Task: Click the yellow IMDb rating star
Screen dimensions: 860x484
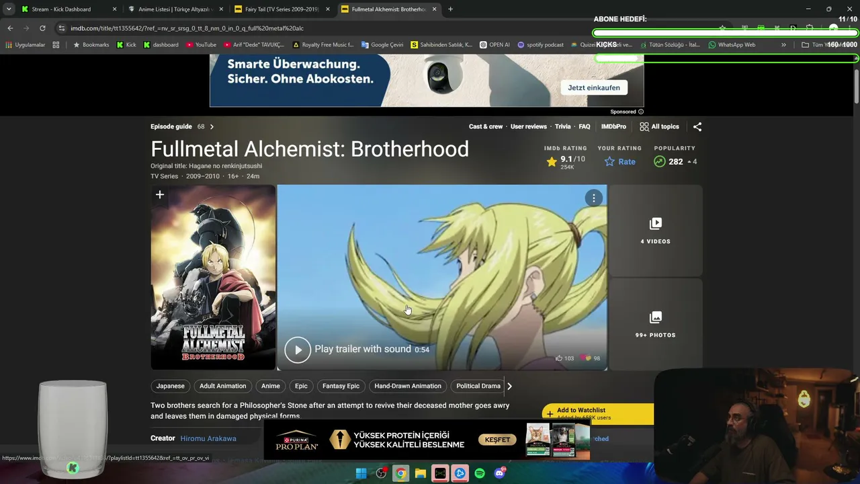Action: pos(552,162)
